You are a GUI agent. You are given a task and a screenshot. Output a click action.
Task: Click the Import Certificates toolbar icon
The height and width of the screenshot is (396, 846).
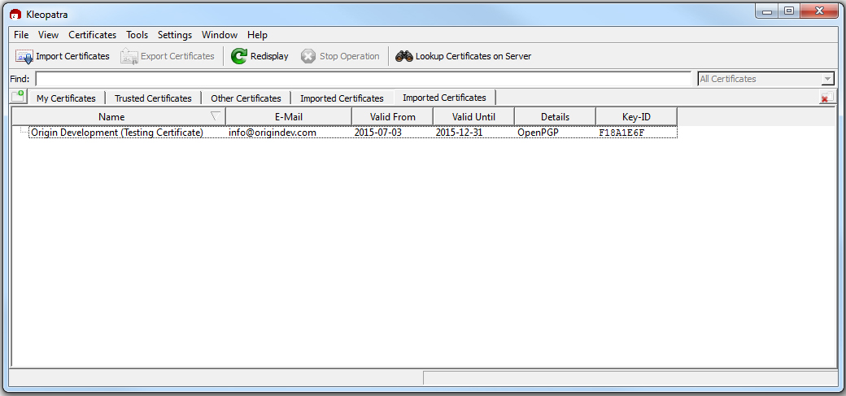pos(24,56)
